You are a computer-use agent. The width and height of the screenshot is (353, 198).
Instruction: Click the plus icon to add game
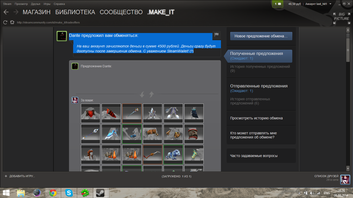coord(6,176)
